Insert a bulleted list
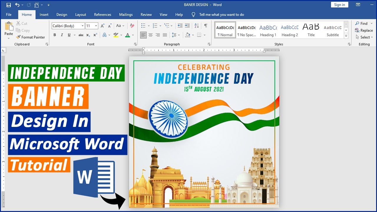The width and height of the screenshot is (377, 212). click(x=143, y=26)
